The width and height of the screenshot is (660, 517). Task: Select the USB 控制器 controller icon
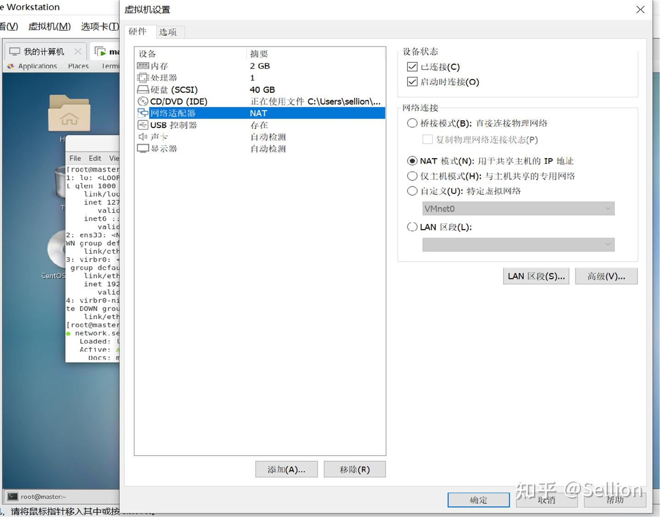coord(142,125)
